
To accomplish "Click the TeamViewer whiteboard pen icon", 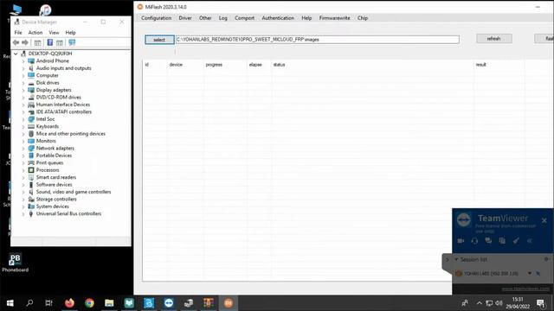I will point(516,241).
